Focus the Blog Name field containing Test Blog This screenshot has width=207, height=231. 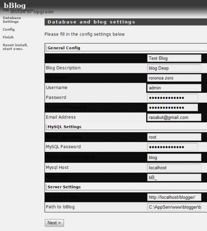[174, 58]
